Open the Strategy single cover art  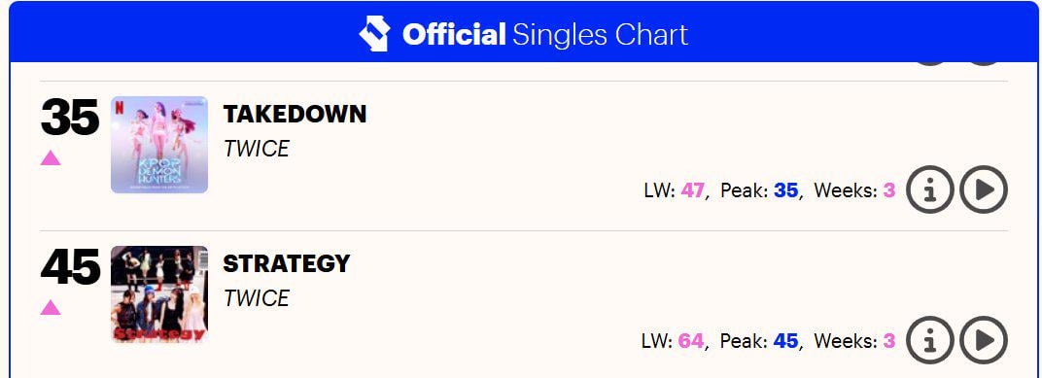coord(159,294)
